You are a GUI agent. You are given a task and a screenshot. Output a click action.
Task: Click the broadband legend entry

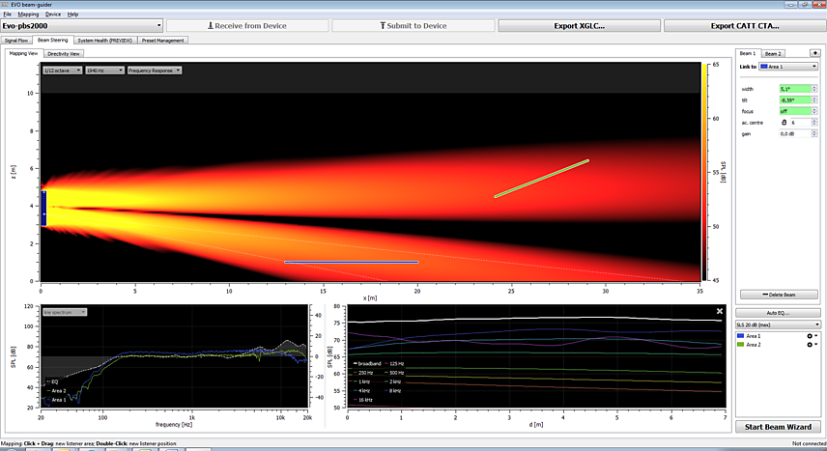pyautogui.click(x=366, y=363)
